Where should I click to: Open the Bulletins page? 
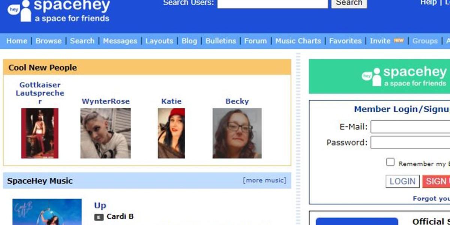click(220, 41)
